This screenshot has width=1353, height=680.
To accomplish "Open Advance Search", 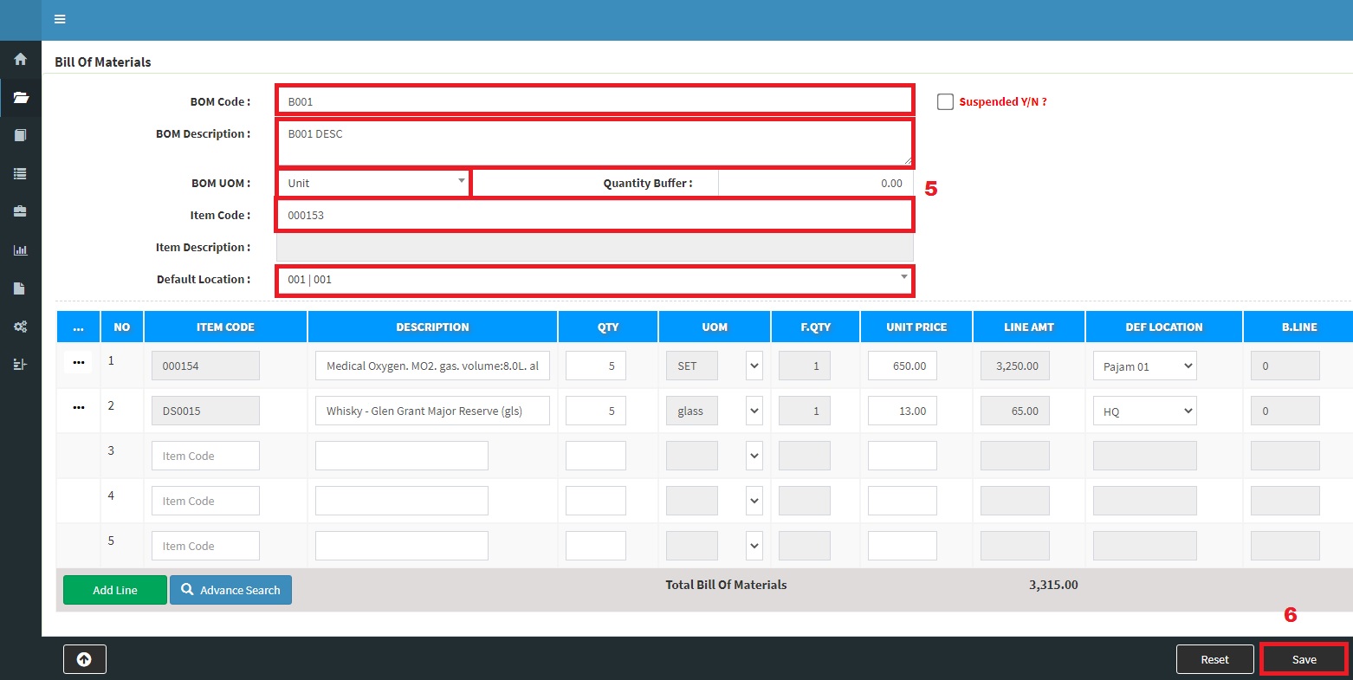I will (230, 590).
